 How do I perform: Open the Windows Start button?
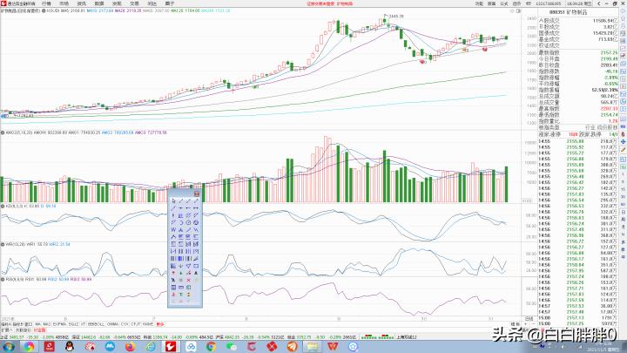[8, 346]
